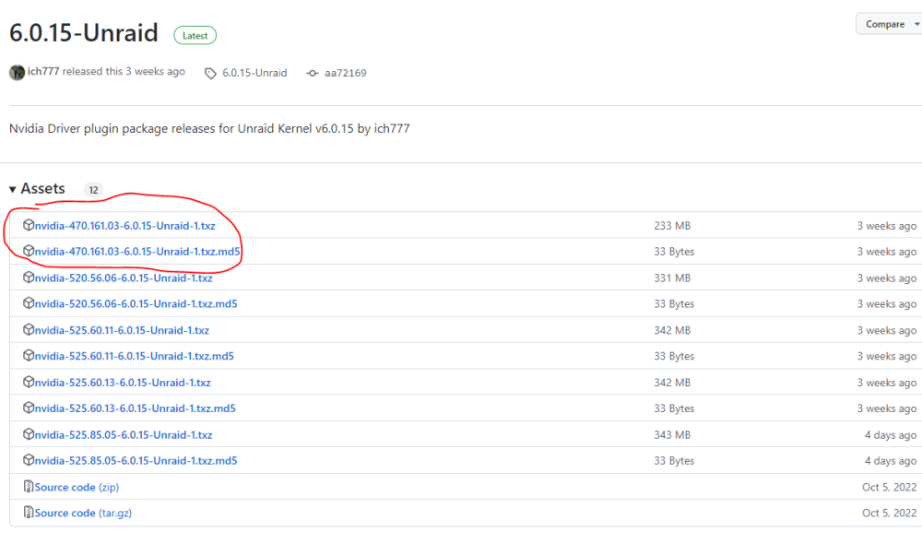The height and width of the screenshot is (544, 922).
Task: Click the commit icon next to aa72169
Action: point(313,73)
